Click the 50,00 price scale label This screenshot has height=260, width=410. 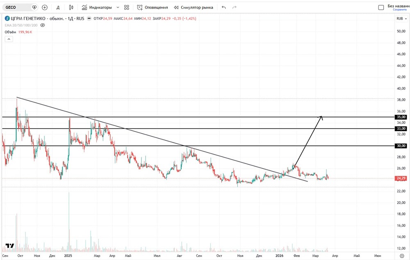pyautogui.click(x=401, y=31)
